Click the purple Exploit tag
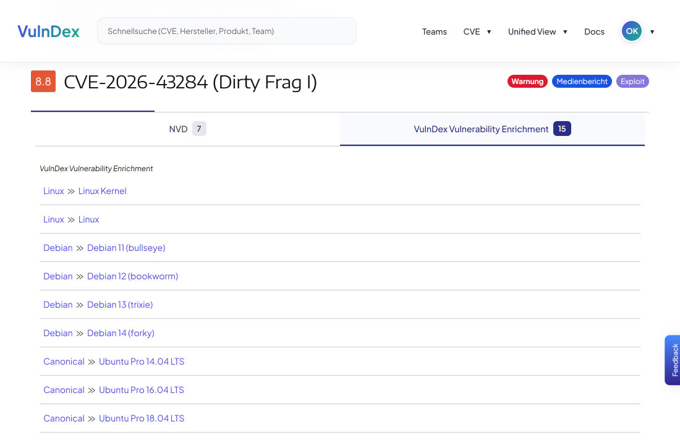Screen dimensions: 680x440 coord(632,82)
